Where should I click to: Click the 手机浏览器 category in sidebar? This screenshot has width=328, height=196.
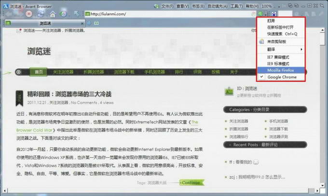coord(278,121)
